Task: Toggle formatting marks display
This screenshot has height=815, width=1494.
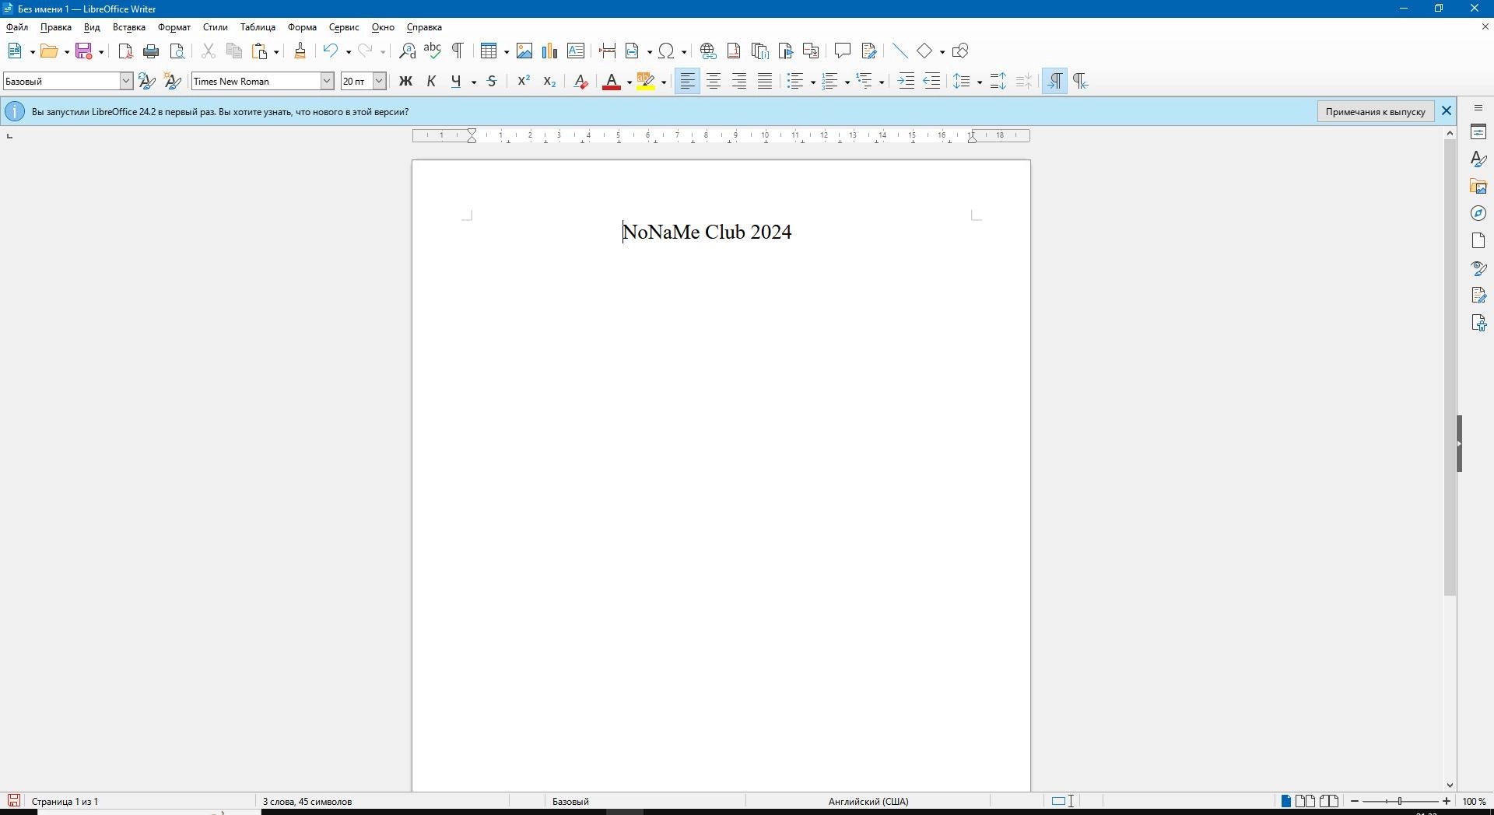Action: coord(458,51)
